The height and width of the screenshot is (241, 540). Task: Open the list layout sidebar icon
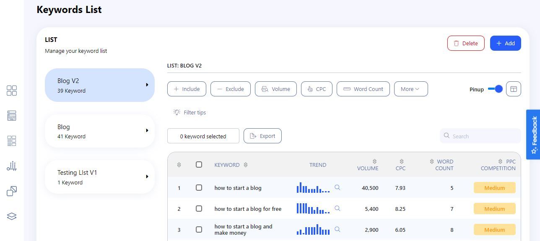(12, 141)
